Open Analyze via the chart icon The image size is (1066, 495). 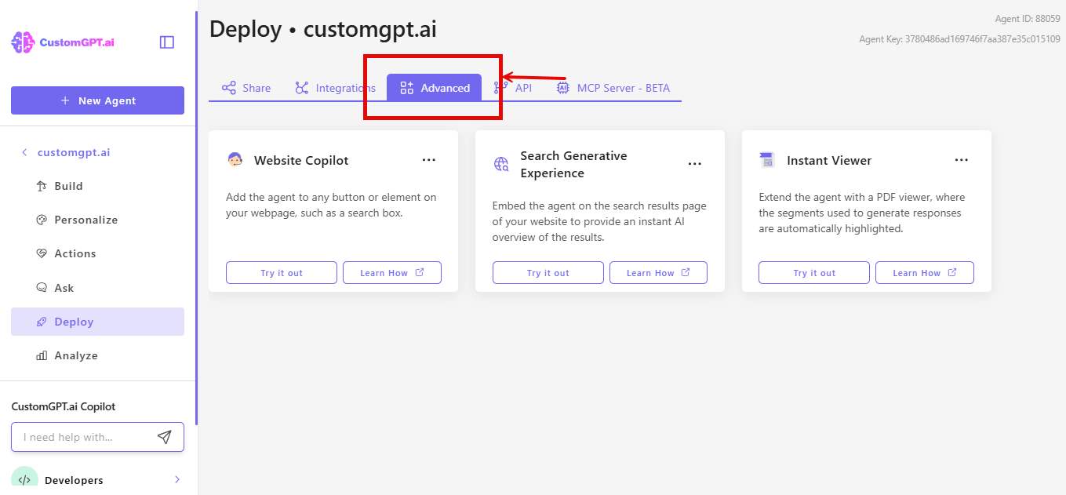click(43, 355)
